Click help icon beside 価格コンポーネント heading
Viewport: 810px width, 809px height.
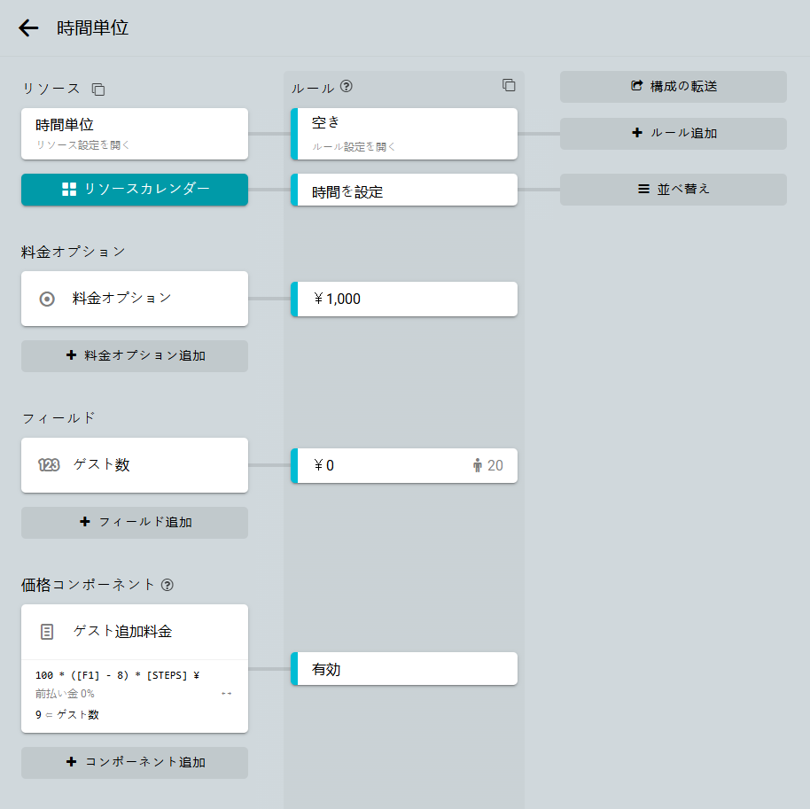click(167, 585)
